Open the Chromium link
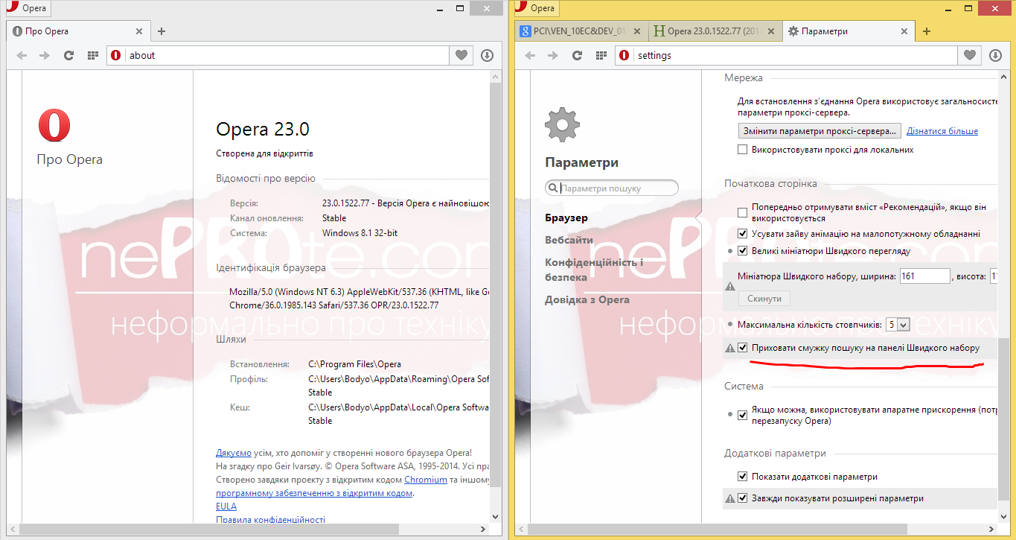Image resolution: width=1016 pixels, height=540 pixels. pyautogui.click(x=426, y=480)
